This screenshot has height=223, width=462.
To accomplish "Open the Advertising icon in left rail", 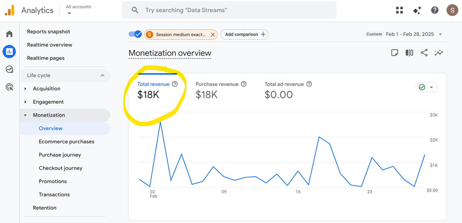I will click(x=9, y=87).
